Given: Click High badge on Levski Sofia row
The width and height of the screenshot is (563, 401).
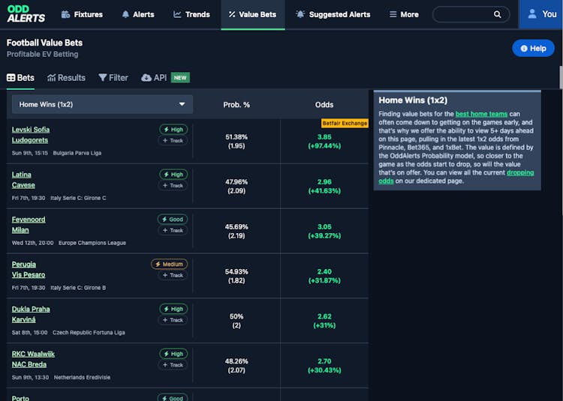Looking at the screenshot, I should click(x=173, y=130).
